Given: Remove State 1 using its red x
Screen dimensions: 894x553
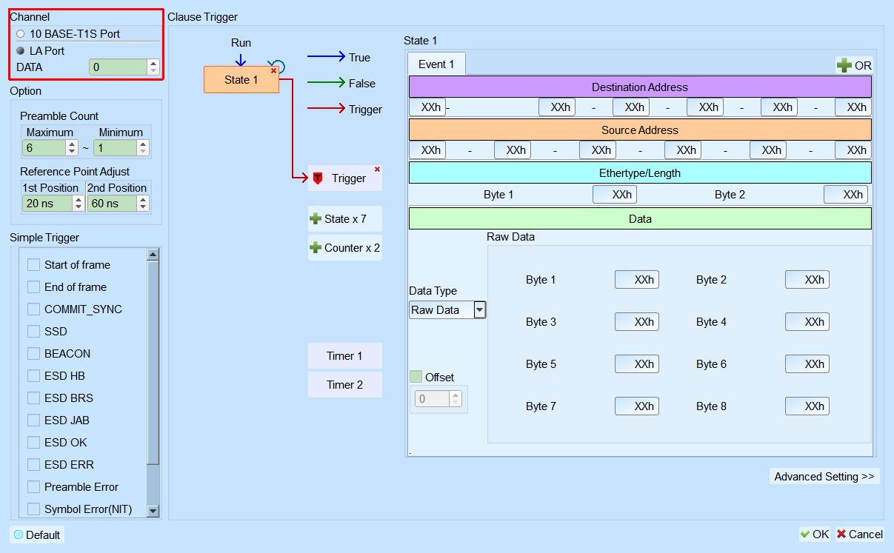Looking at the screenshot, I should coord(273,70).
